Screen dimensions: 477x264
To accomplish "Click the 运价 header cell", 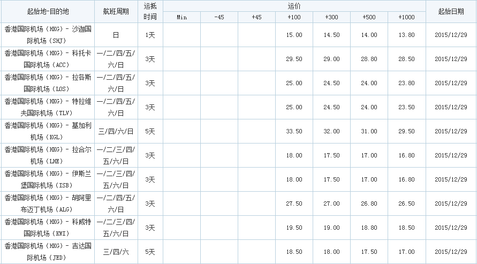I will click(x=294, y=6).
